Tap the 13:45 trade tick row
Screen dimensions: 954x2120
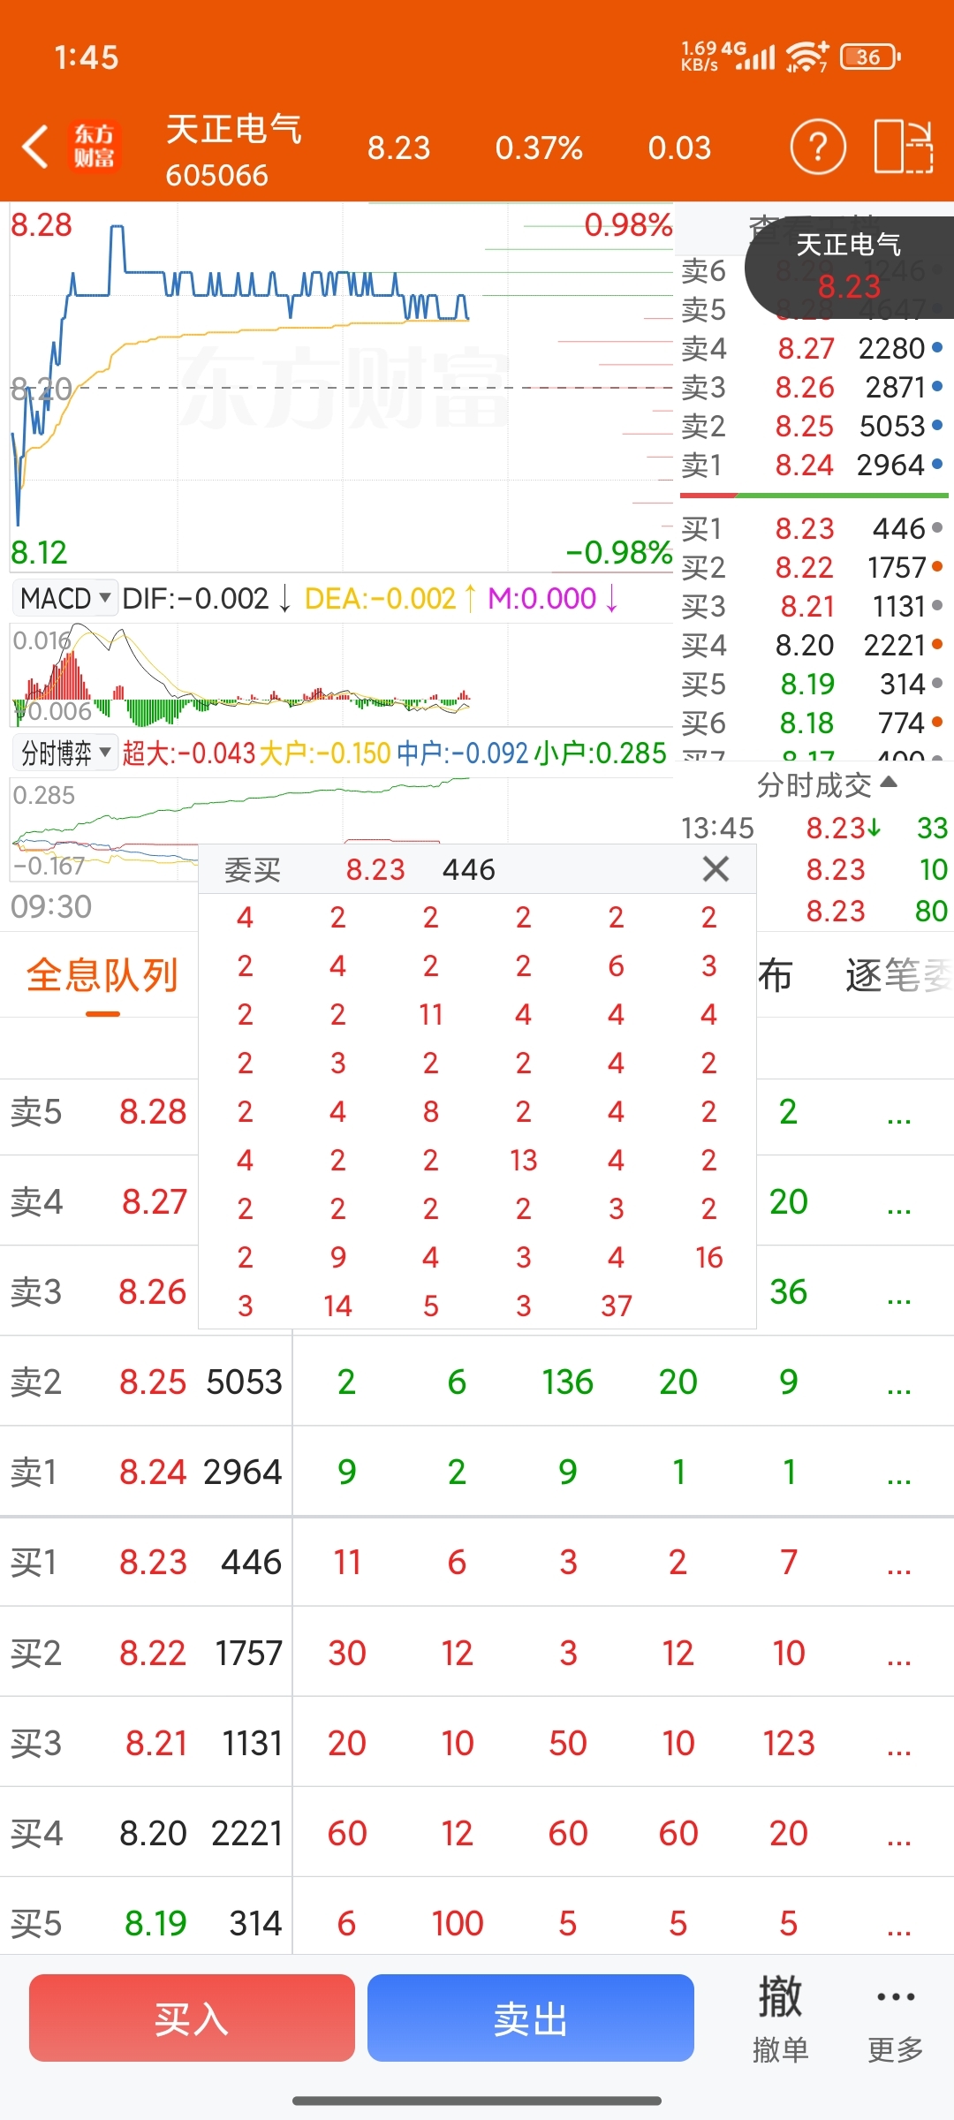814,828
